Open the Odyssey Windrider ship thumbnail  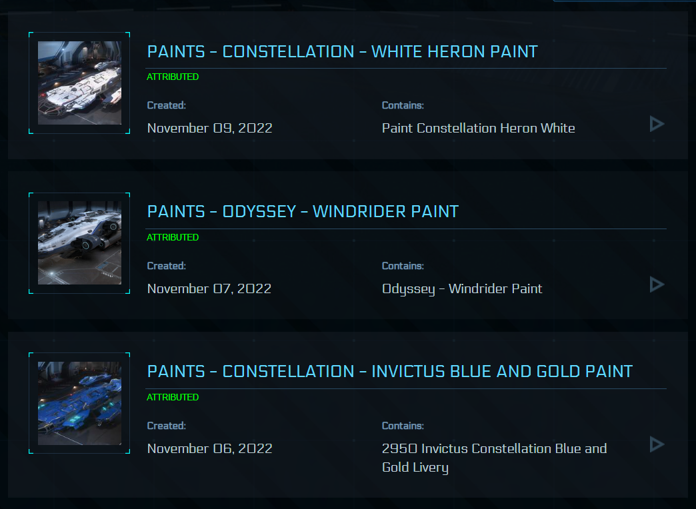click(79, 243)
